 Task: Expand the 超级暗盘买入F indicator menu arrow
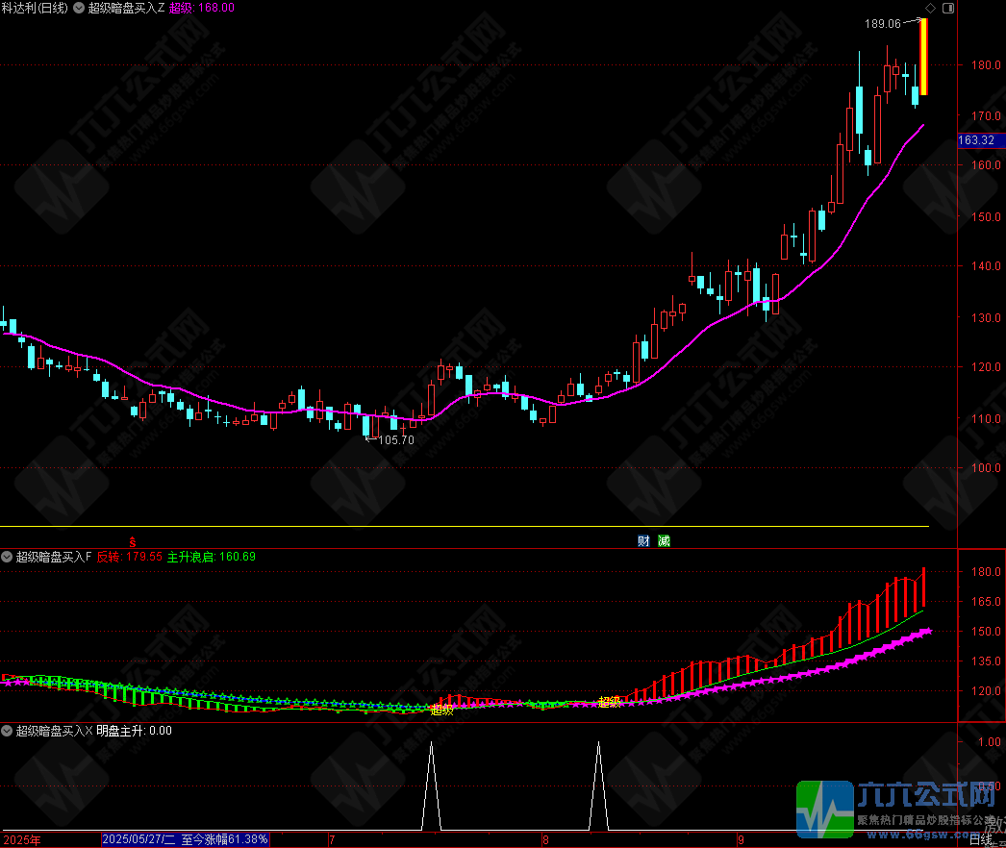[8, 556]
